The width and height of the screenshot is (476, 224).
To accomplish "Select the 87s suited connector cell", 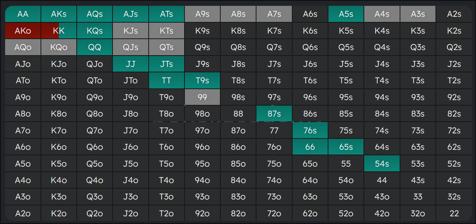I will pos(274,114).
